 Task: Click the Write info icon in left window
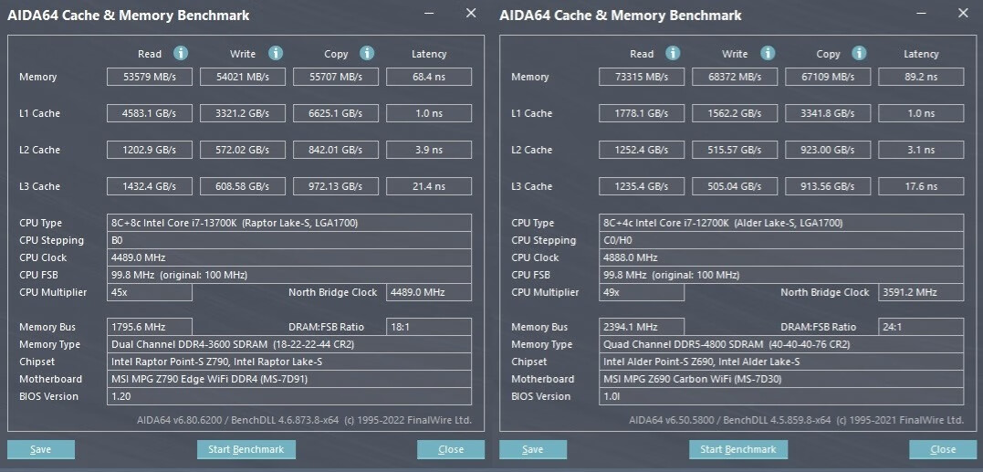276,54
